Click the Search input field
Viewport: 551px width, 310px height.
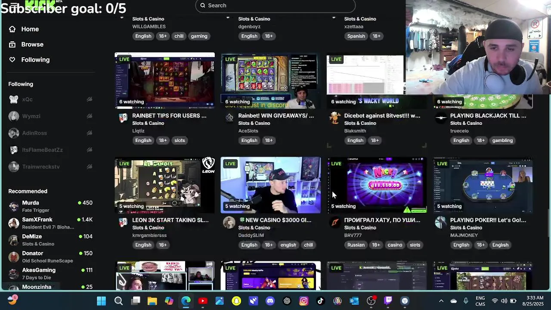(275, 6)
